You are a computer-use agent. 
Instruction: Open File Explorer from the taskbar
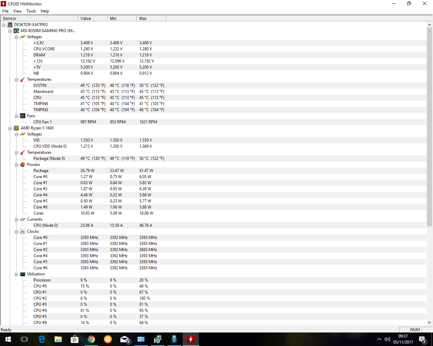[58, 339]
